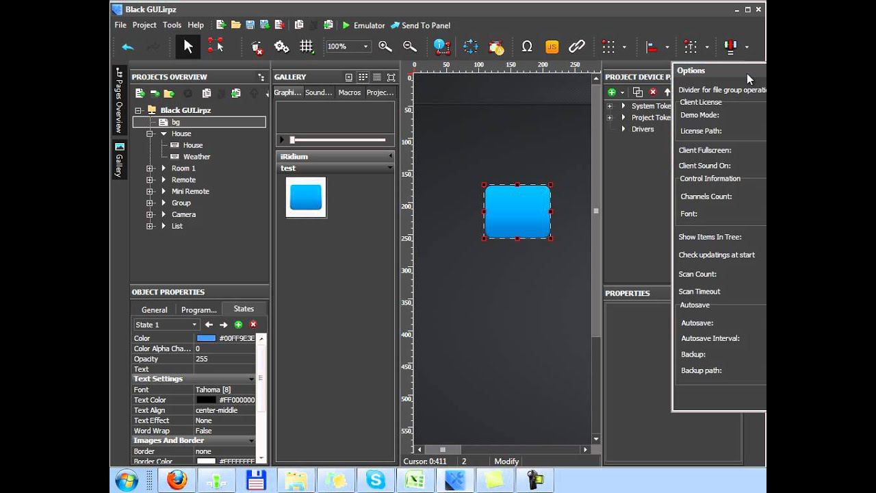Viewport: 876px width, 493px height.
Task: Open the State 1 dropdown
Action: coord(166,325)
